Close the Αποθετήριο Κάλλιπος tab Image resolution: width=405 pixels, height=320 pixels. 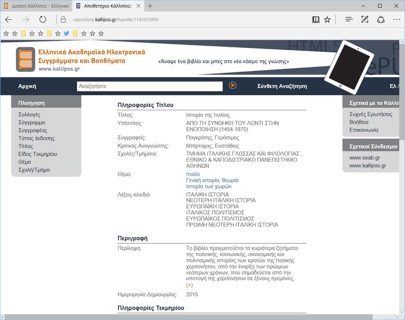[138, 6]
